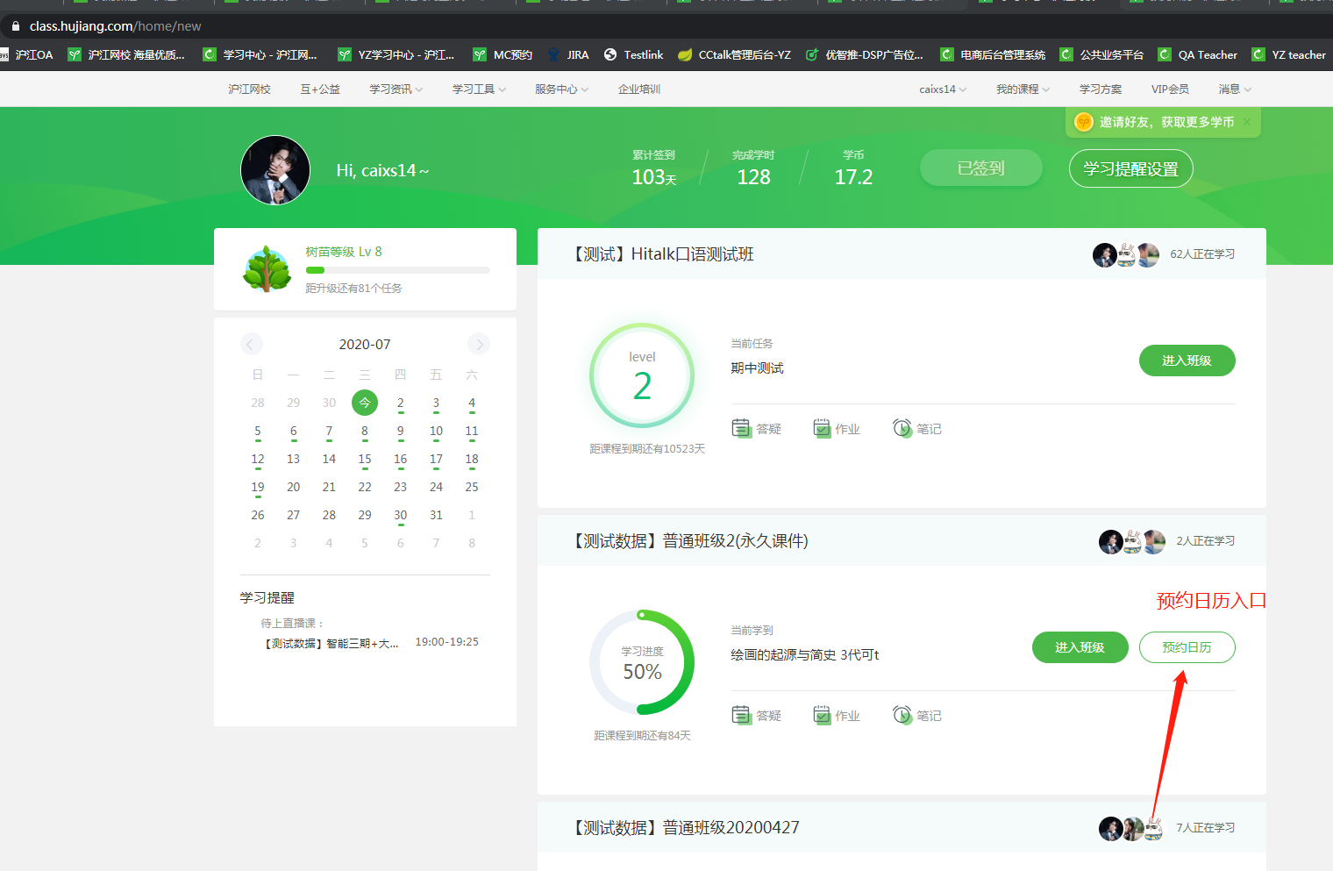Open the VIP会员 menu item

[x=1170, y=89]
